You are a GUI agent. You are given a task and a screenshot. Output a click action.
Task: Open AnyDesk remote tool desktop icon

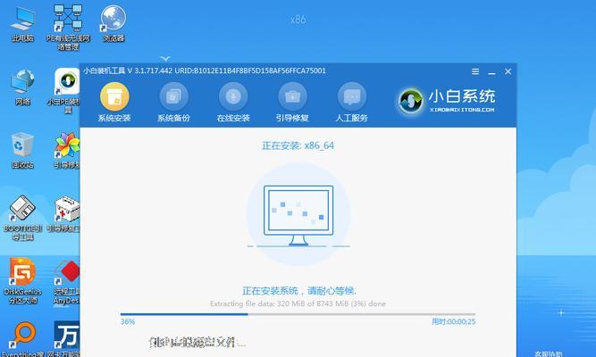tap(66, 282)
